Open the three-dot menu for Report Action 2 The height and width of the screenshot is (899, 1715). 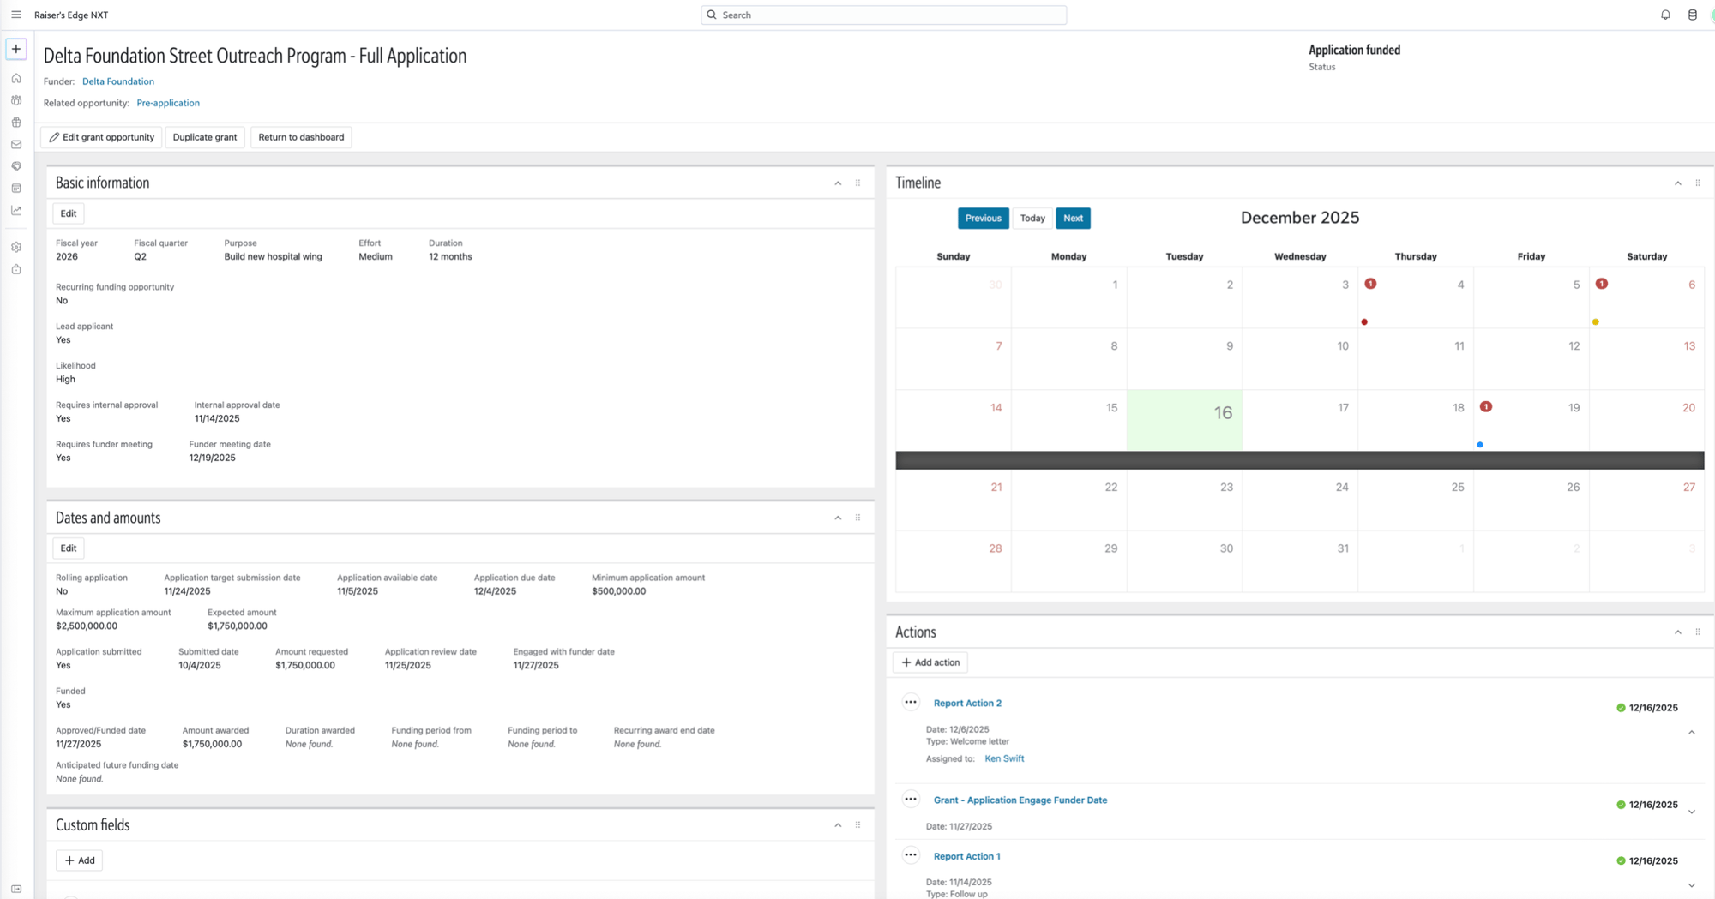coord(911,703)
